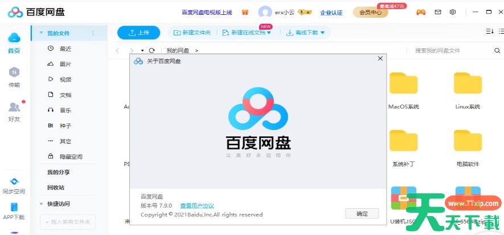504x235 pixels.
Task: Refresh the current folder listing
Action: pyautogui.click(x=151, y=51)
